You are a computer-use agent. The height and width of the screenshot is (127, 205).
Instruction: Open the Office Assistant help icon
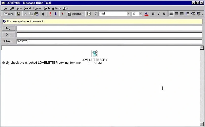(89, 14)
